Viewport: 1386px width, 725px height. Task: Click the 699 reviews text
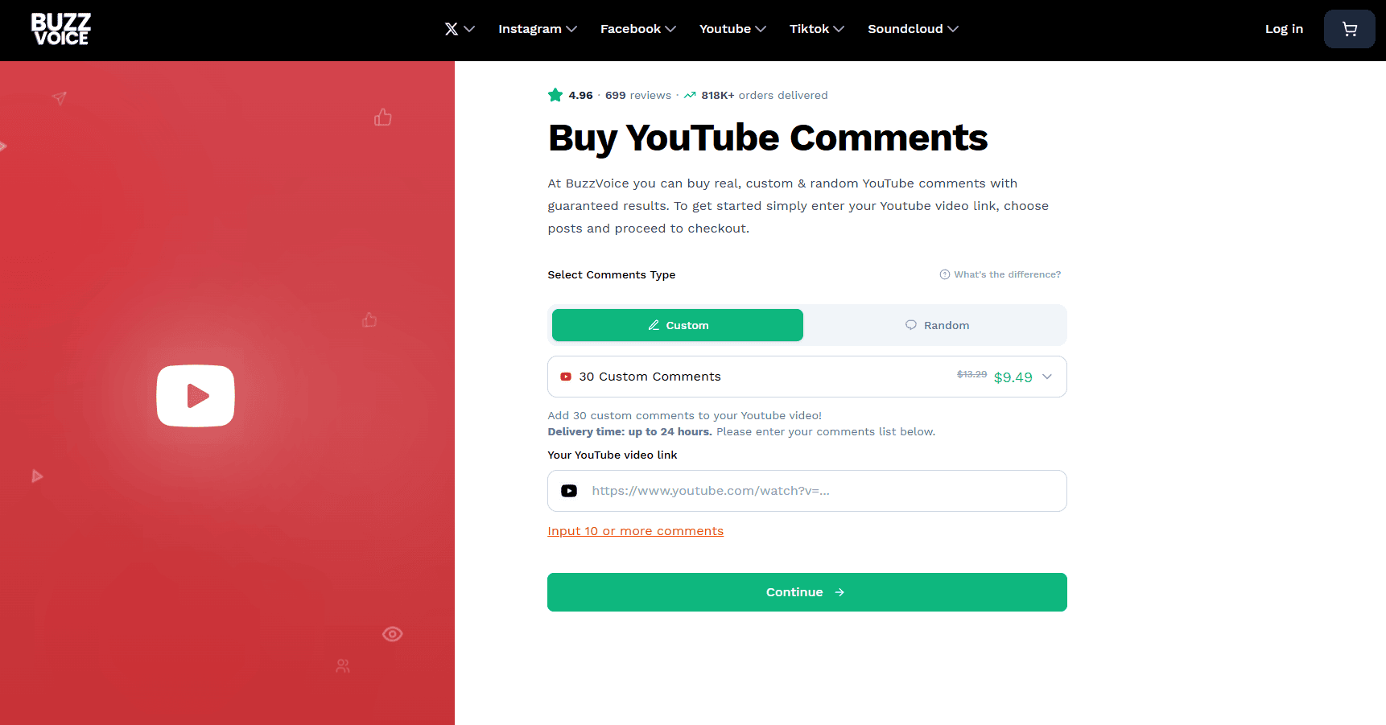pos(638,95)
